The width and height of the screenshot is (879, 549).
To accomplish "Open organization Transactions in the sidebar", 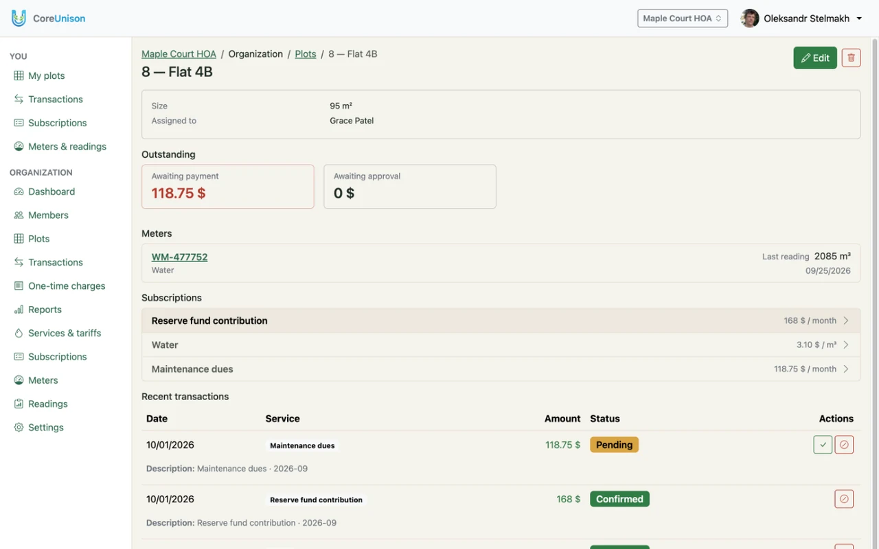I will click(55, 262).
